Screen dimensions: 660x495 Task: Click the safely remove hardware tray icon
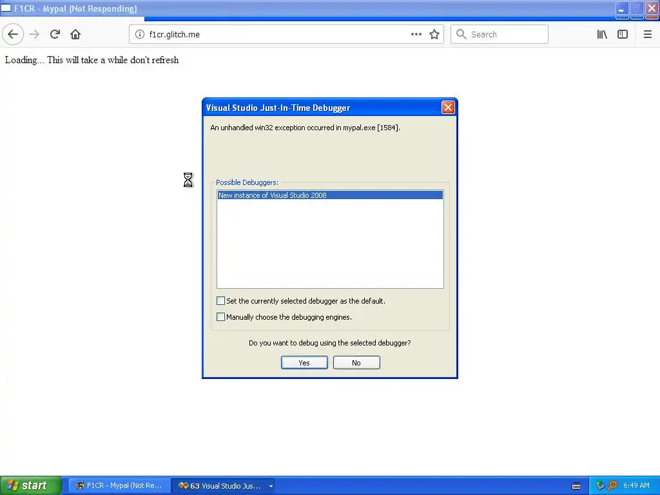pos(600,486)
